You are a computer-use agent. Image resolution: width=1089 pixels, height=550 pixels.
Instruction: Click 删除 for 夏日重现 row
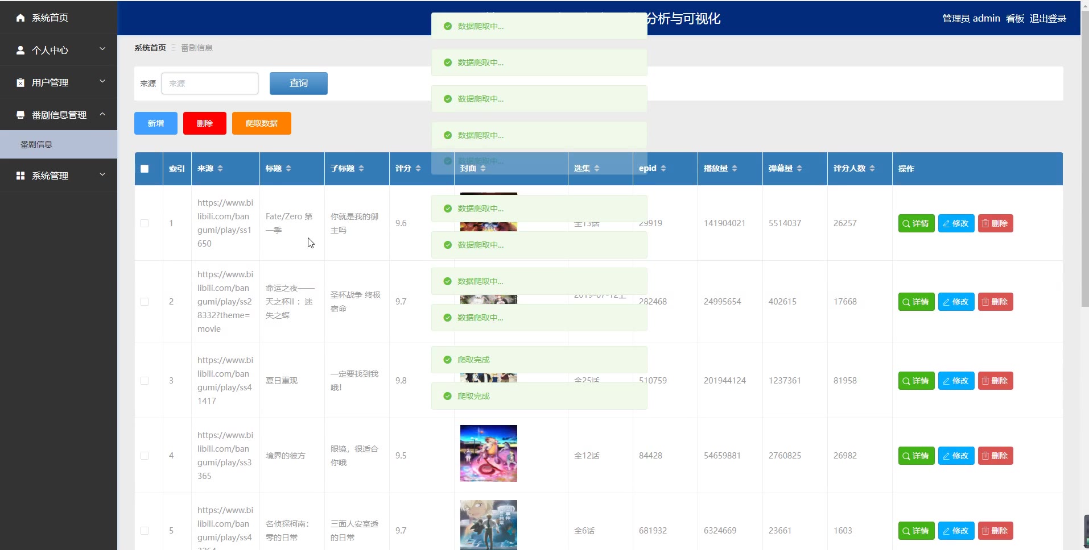(x=995, y=381)
